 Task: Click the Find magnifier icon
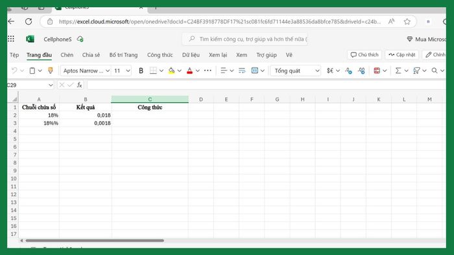(435, 71)
